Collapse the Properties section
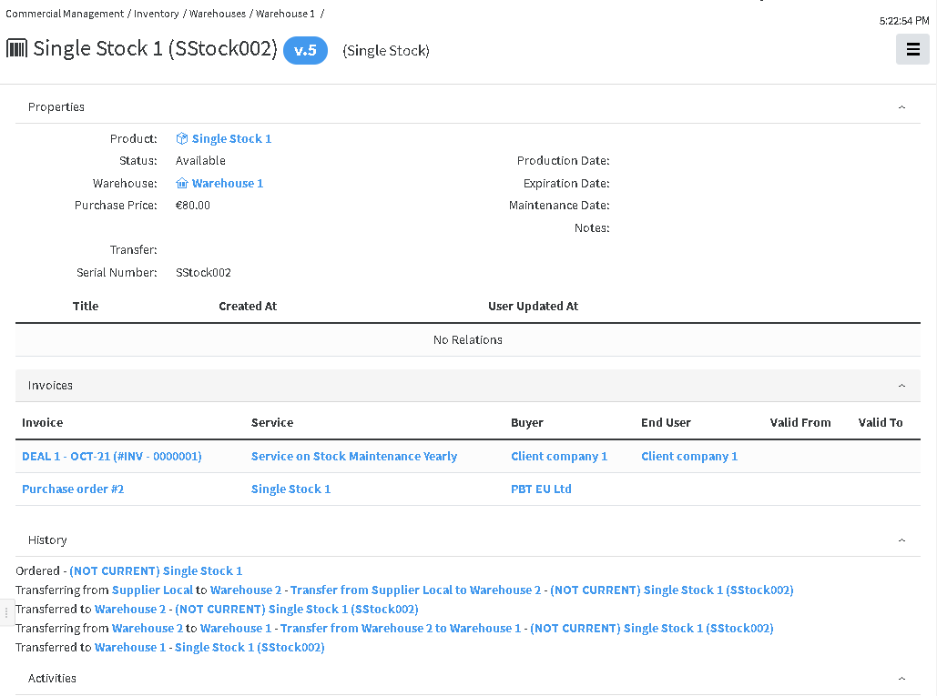Screen dimensions: 937x696 point(901,106)
